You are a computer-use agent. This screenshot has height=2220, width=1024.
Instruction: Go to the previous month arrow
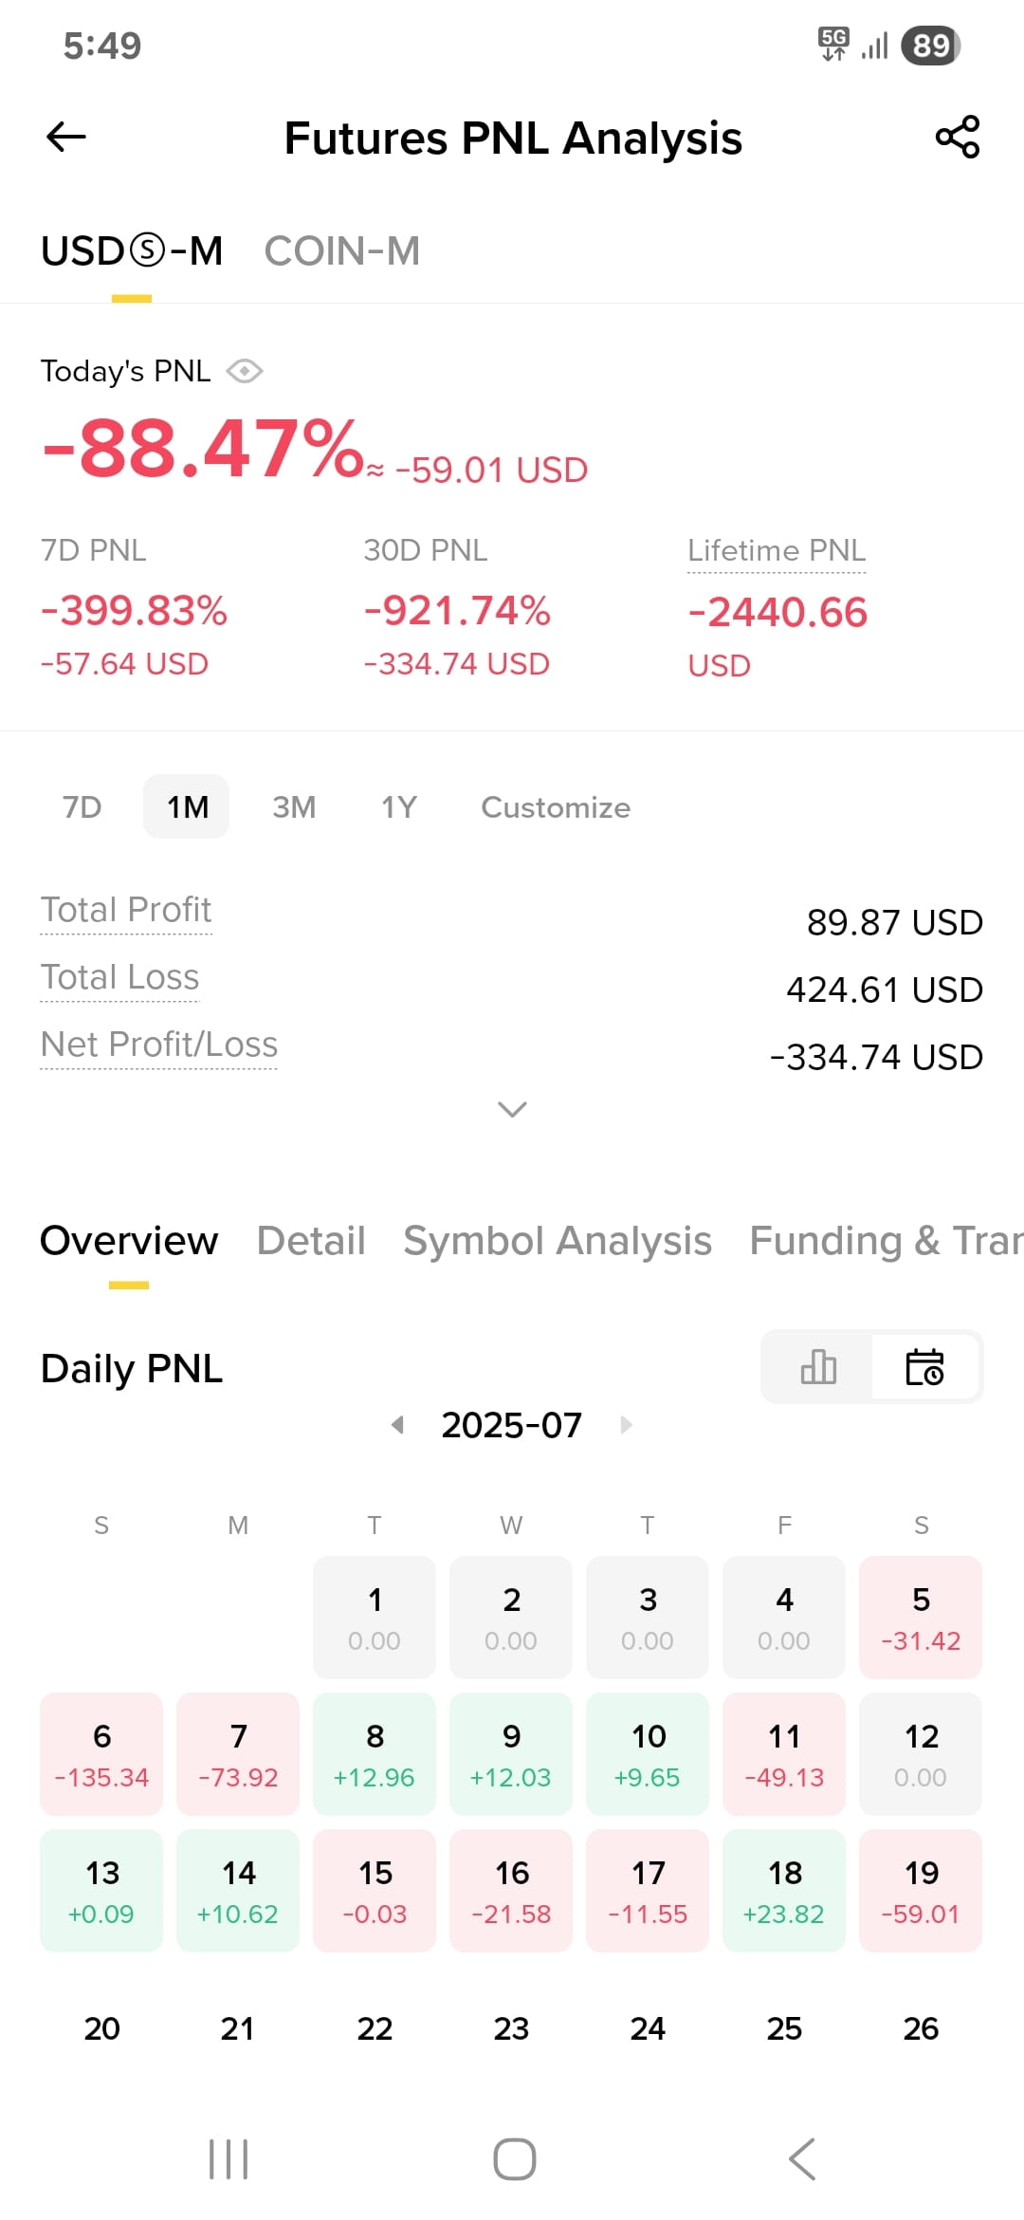[x=398, y=1424]
